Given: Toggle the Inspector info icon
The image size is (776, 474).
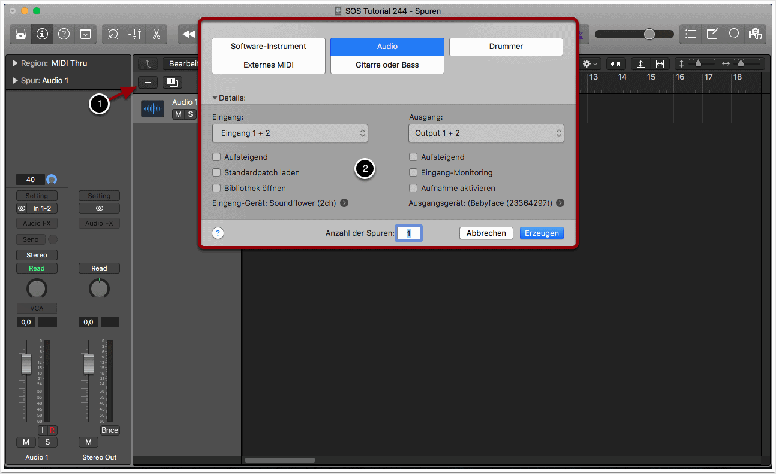Looking at the screenshot, I should [42, 34].
